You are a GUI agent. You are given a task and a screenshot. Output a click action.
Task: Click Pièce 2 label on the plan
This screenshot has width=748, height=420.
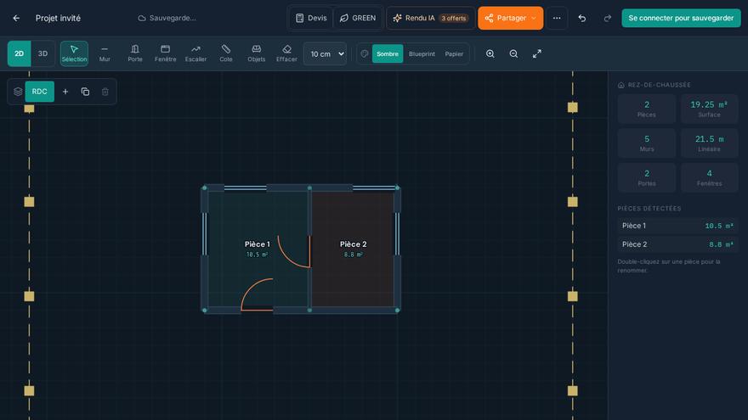(353, 244)
